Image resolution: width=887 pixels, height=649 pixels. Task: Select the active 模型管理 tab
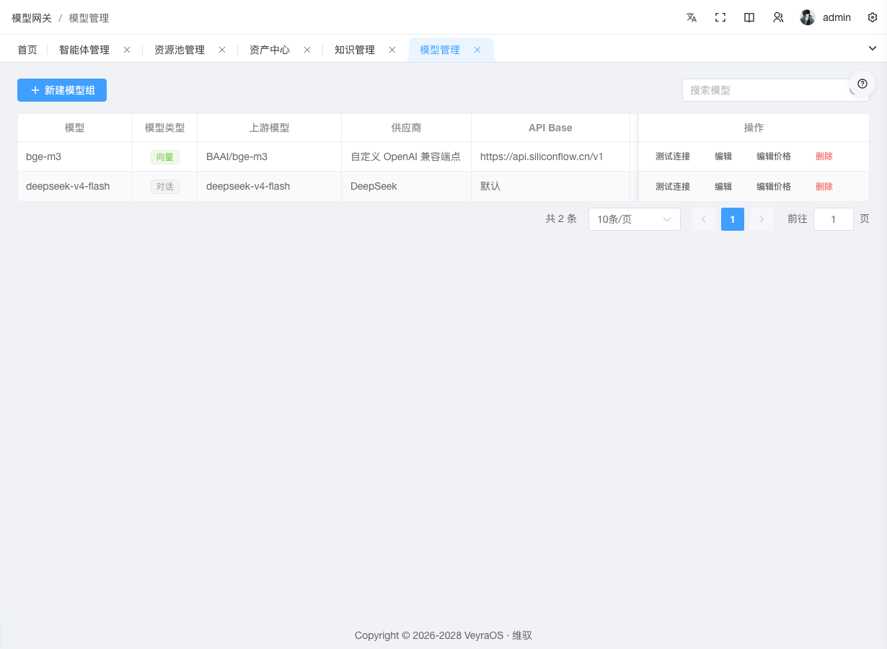click(x=440, y=50)
